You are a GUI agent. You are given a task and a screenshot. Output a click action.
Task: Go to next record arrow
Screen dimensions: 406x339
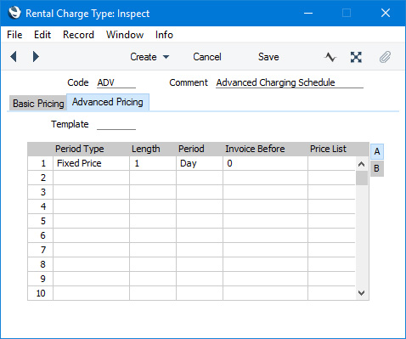coord(36,57)
